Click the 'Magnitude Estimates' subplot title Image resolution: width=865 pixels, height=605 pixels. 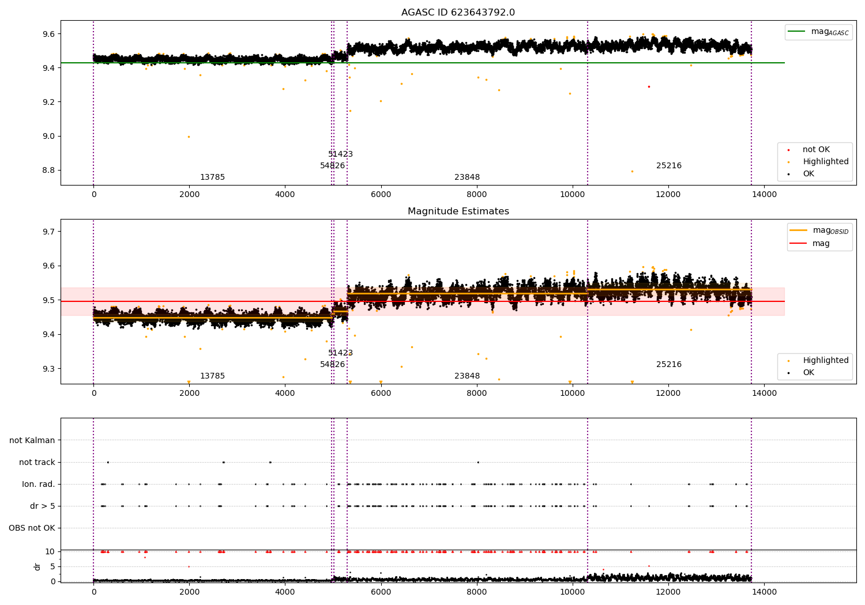(458, 211)
